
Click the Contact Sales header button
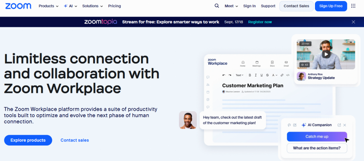tap(296, 6)
